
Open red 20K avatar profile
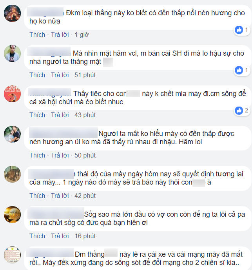12,94
